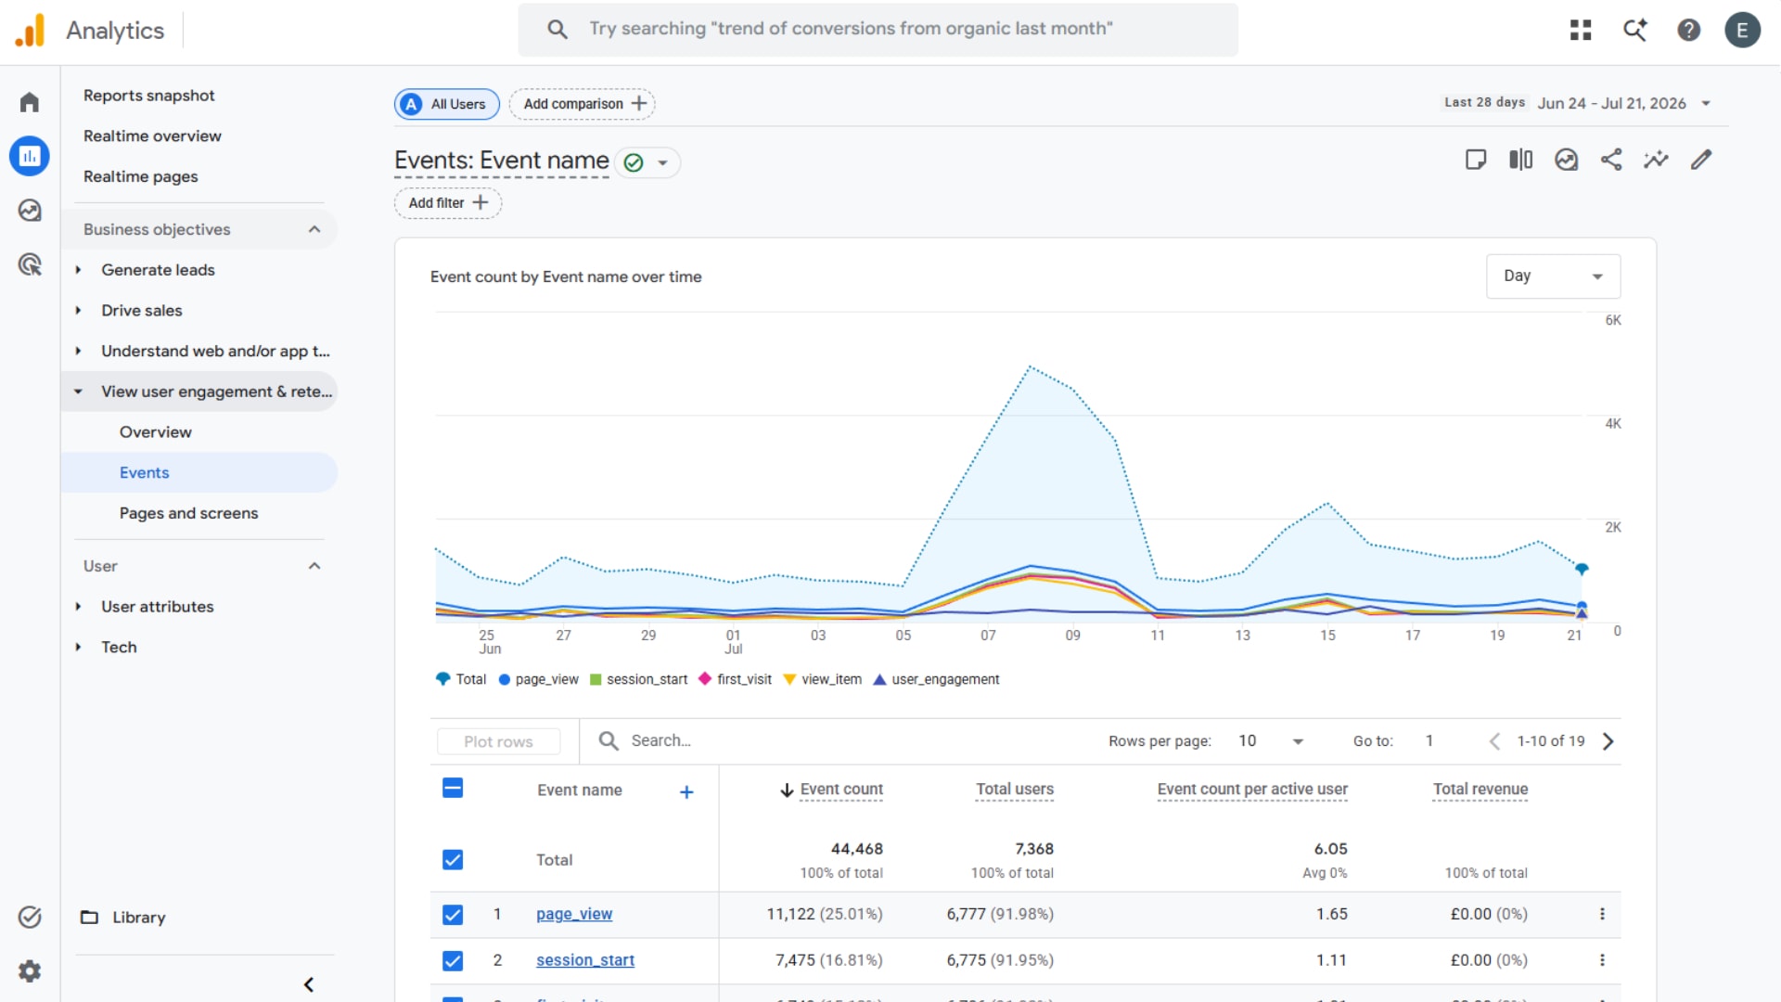Click the All Users segment chip
The width and height of the screenshot is (1781, 1002).
[447, 104]
